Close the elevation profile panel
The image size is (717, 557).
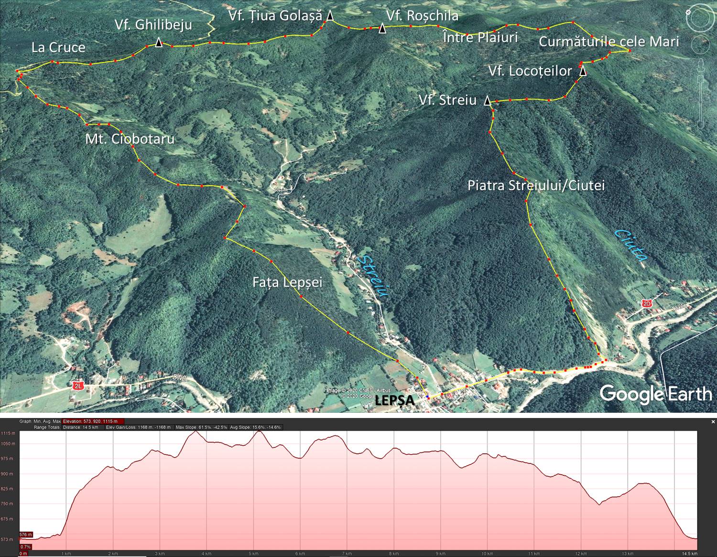(x=713, y=422)
